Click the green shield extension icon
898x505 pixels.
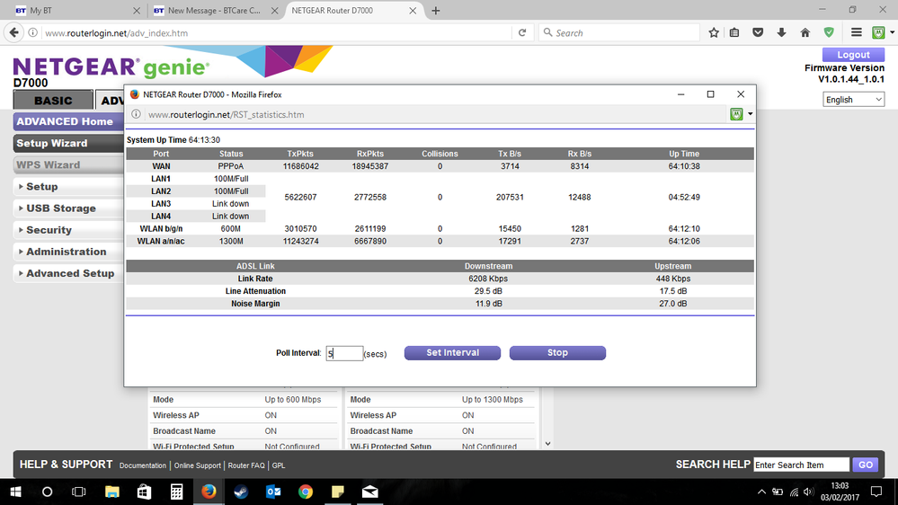click(x=829, y=32)
